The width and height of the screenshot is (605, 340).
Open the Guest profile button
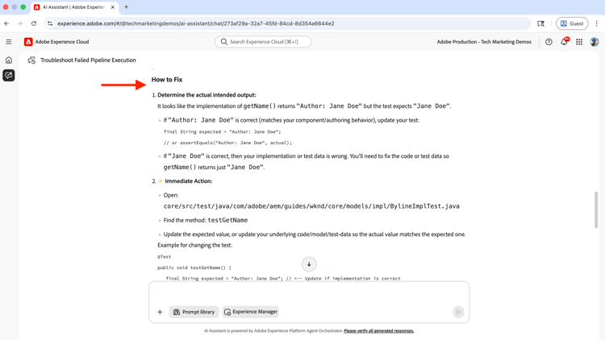pos(572,23)
